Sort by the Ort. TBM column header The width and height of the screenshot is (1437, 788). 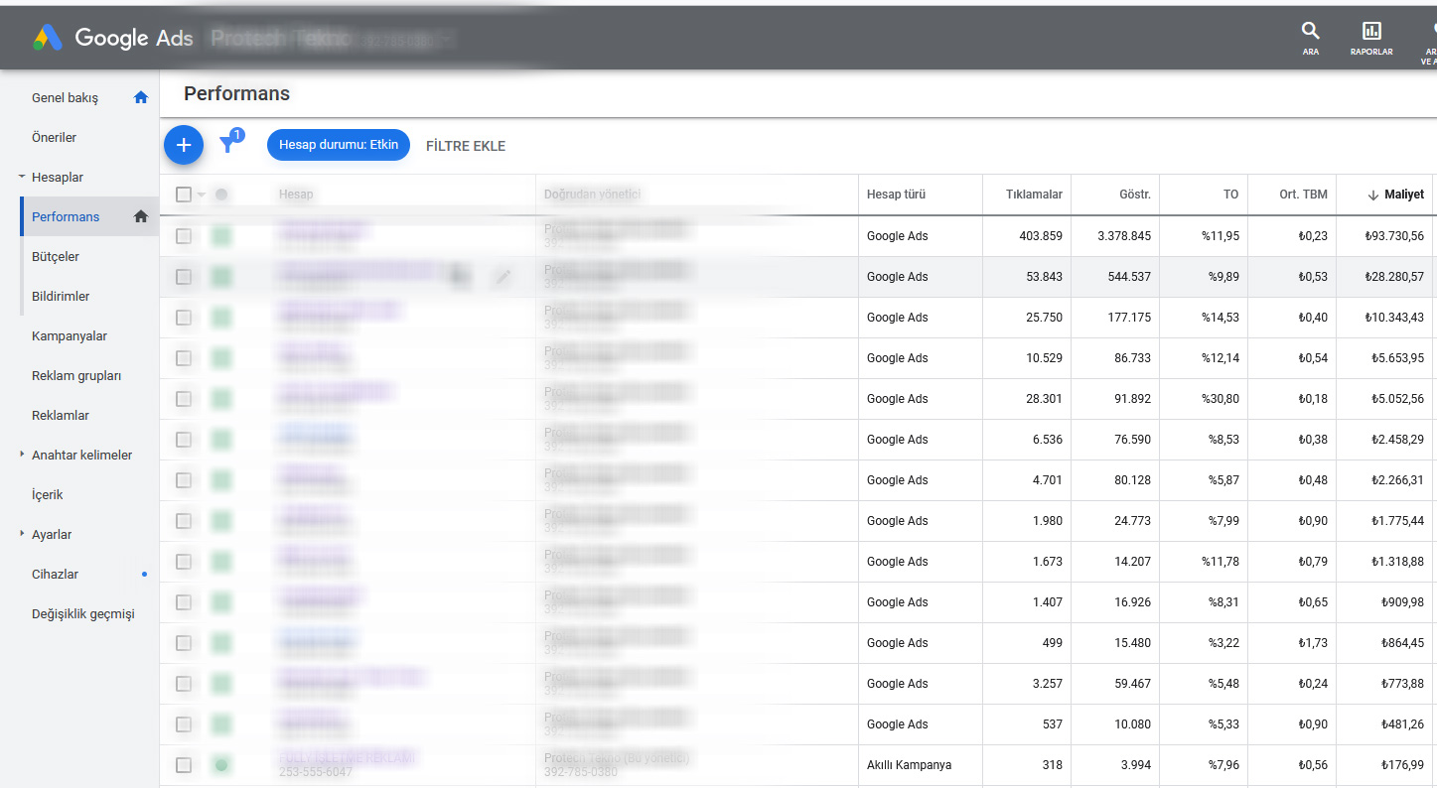tap(1303, 195)
